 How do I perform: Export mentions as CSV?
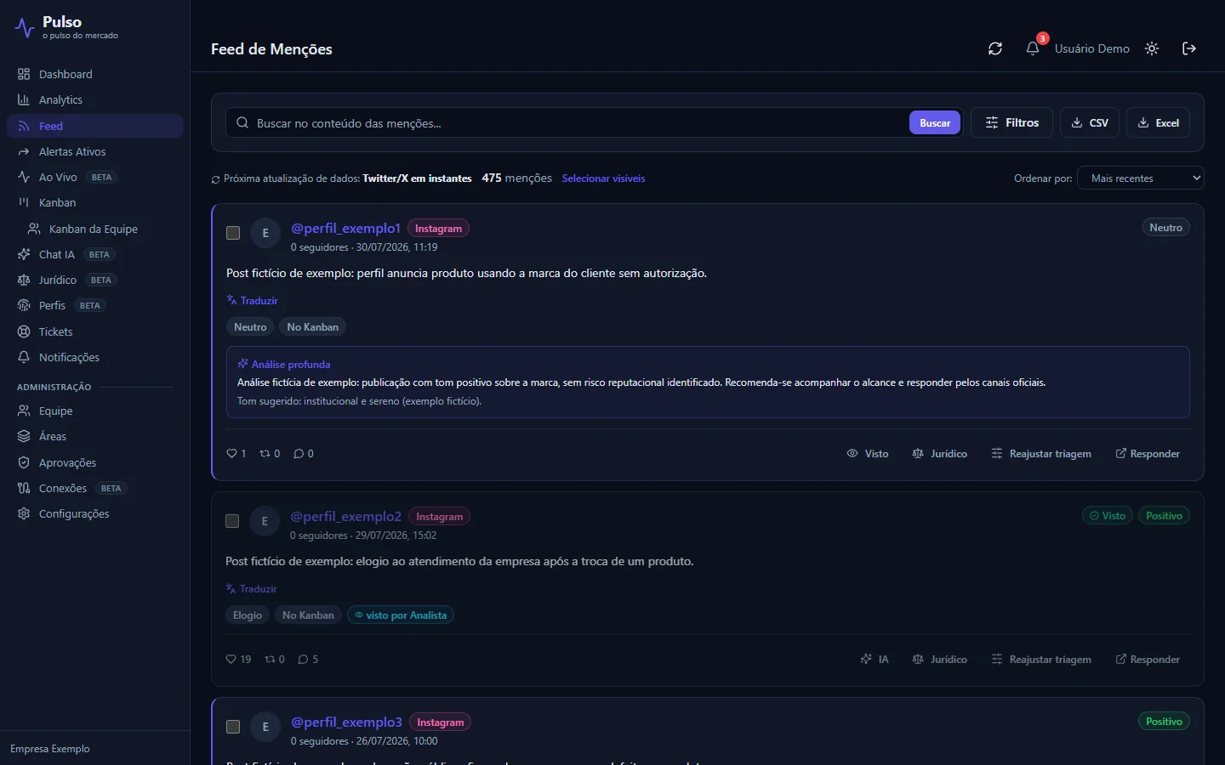(1090, 123)
